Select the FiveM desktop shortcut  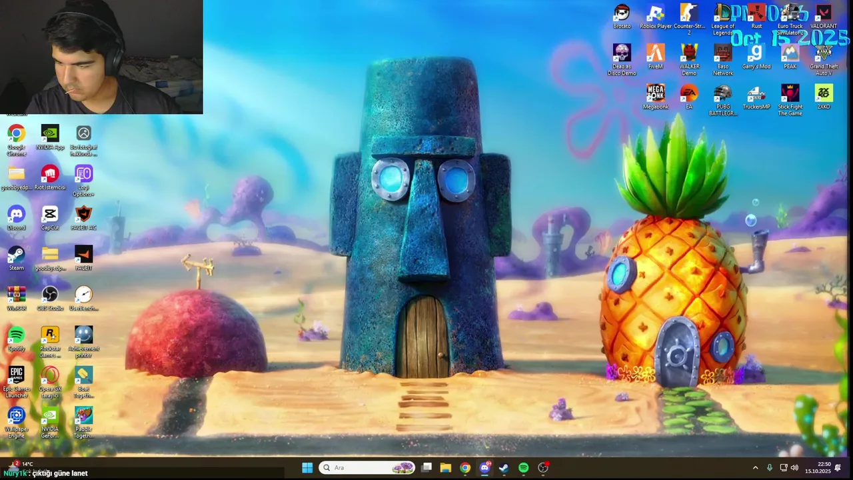[x=656, y=57]
